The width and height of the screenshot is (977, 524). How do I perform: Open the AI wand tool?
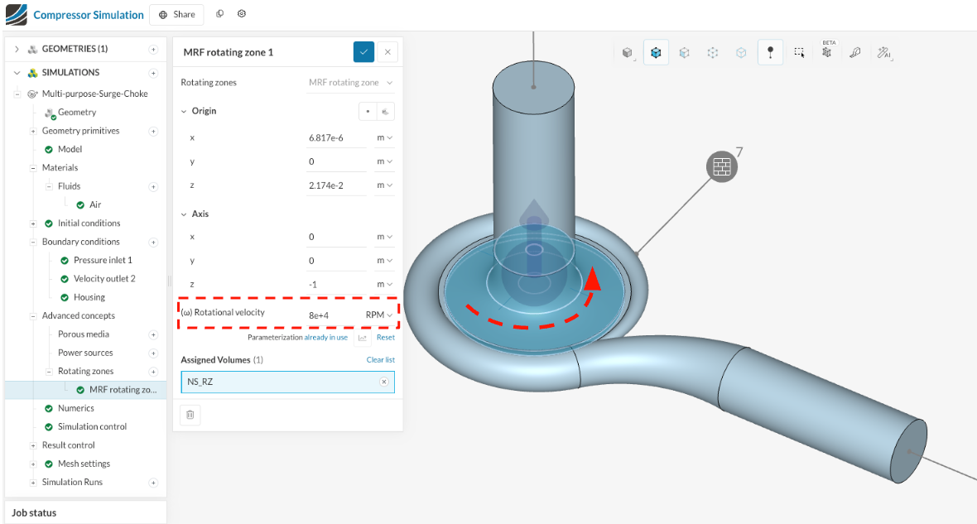[884, 53]
